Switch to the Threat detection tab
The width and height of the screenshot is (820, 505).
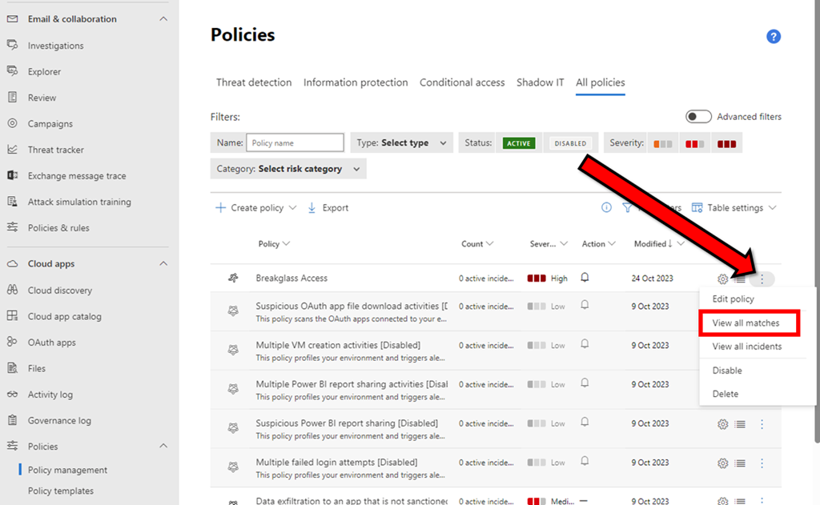(254, 82)
